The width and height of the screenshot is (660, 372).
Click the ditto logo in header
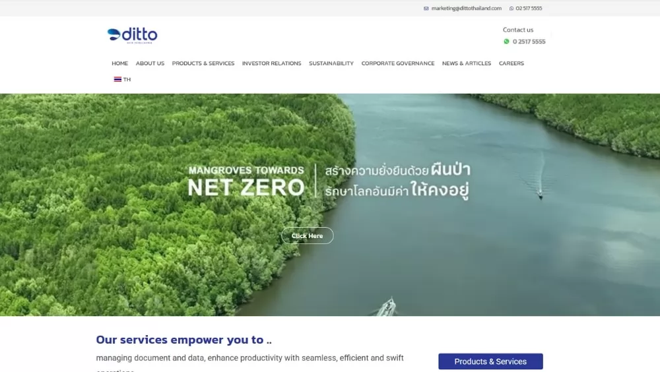tap(132, 36)
